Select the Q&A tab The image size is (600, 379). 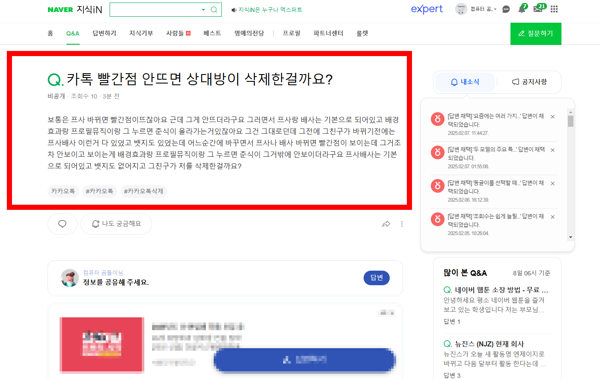(73, 33)
